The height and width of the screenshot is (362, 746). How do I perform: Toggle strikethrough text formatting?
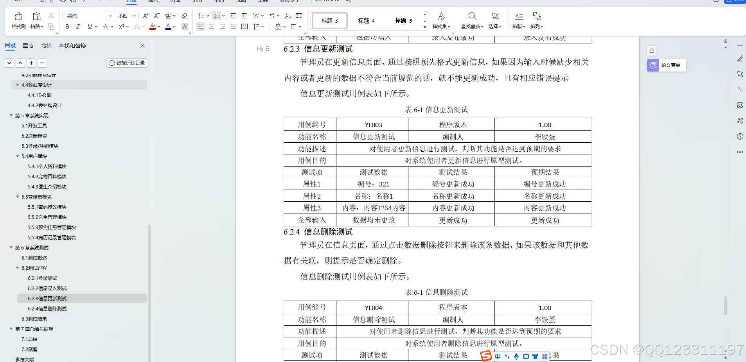pyautogui.click(x=106, y=27)
